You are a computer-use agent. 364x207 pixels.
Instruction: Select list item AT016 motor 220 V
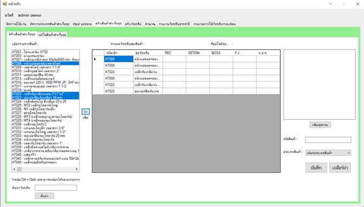click(45, 82)
